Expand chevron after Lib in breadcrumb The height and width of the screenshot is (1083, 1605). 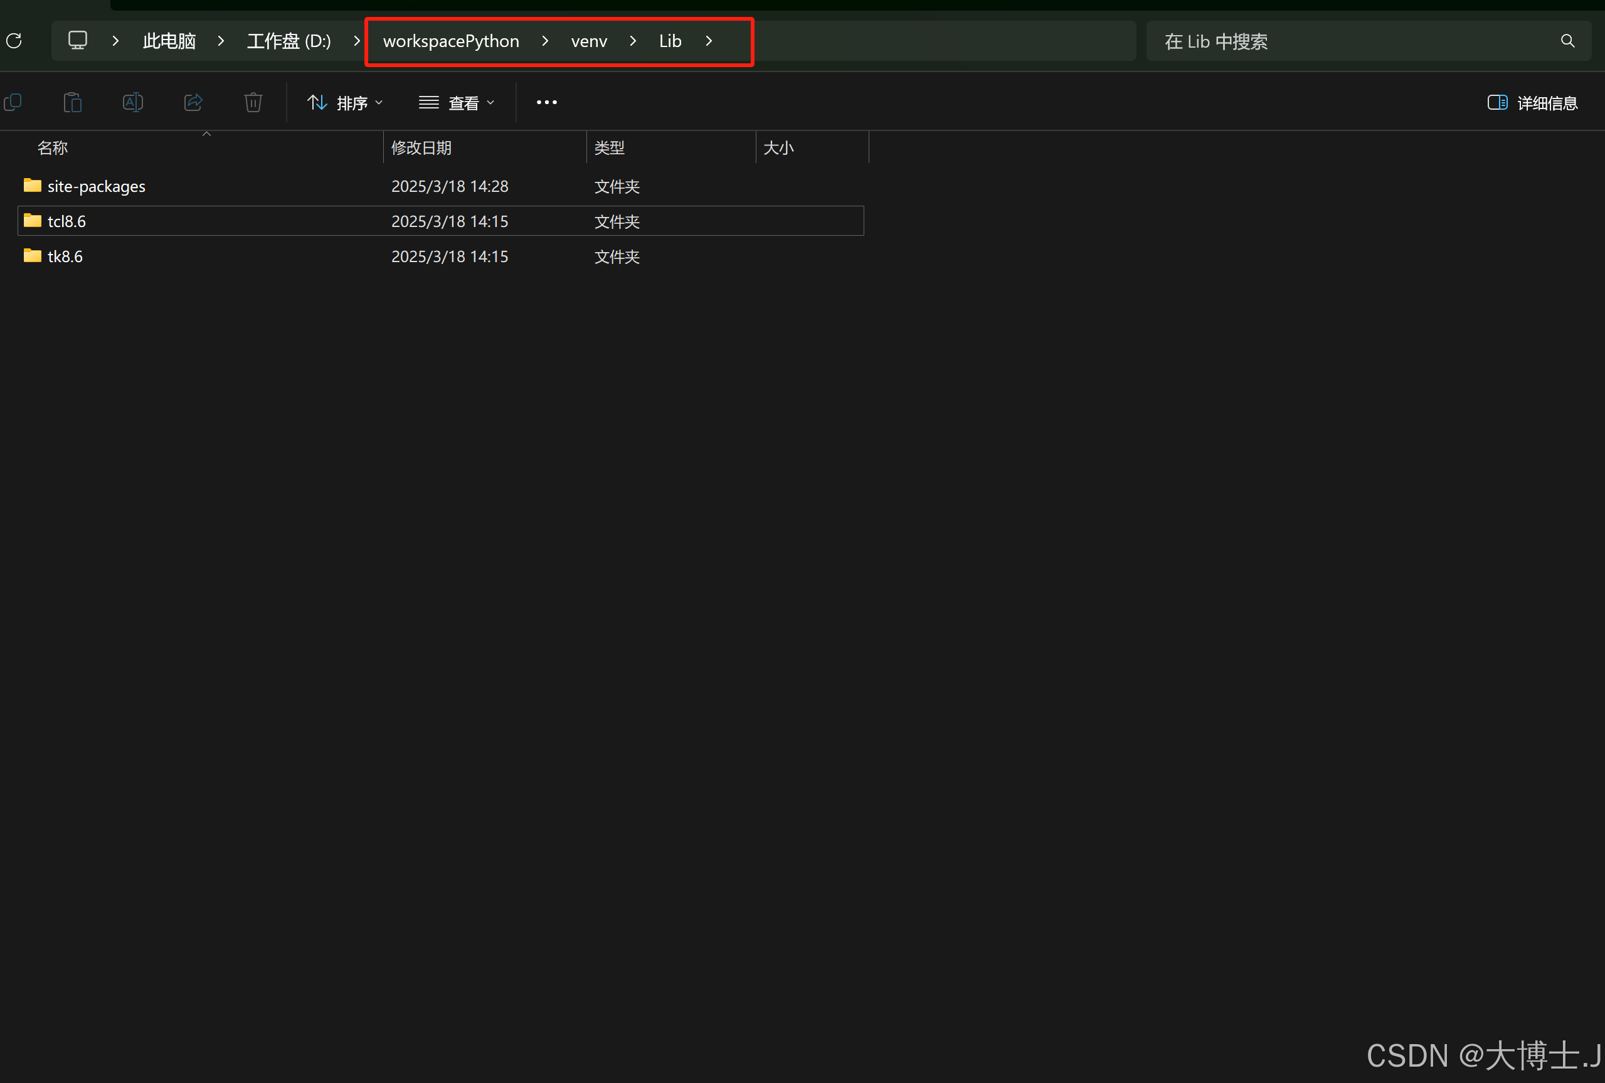click(709, 41)
